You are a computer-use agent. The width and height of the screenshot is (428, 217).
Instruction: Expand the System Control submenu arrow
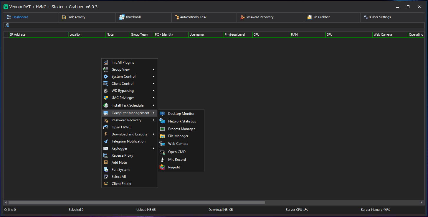pos(153,77)
